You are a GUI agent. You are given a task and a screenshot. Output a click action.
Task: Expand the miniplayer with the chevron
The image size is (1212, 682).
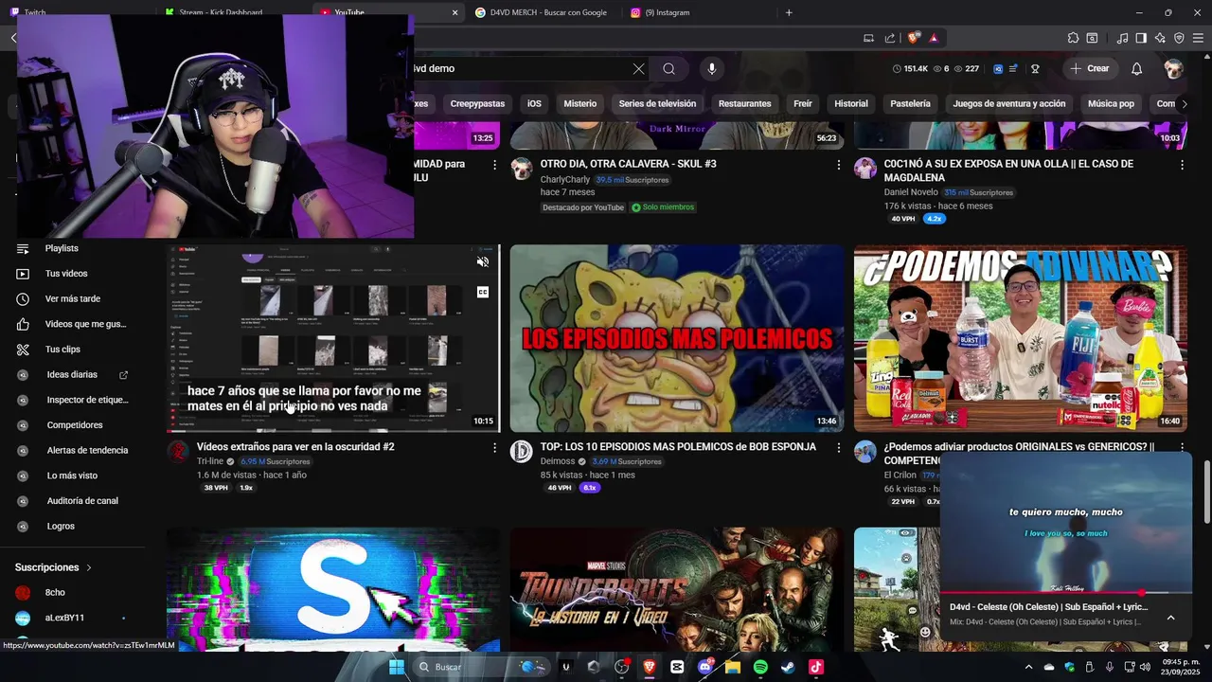(1170, 618)
